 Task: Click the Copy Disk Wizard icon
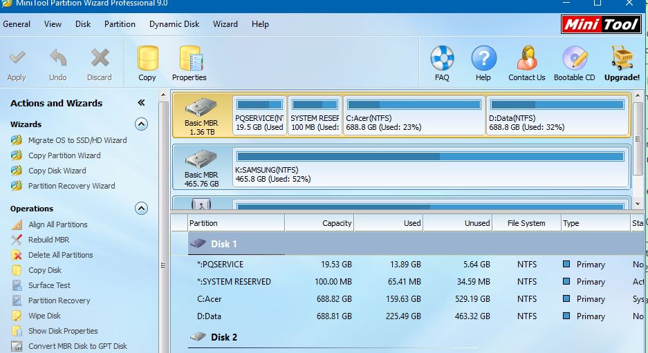(17, 171)
